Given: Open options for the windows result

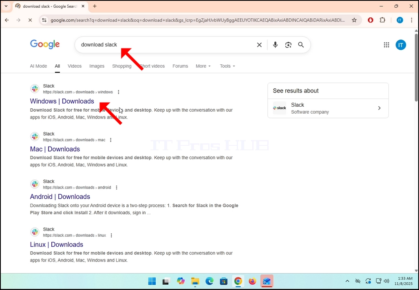Looking at the screenshot, I should 118,92.
